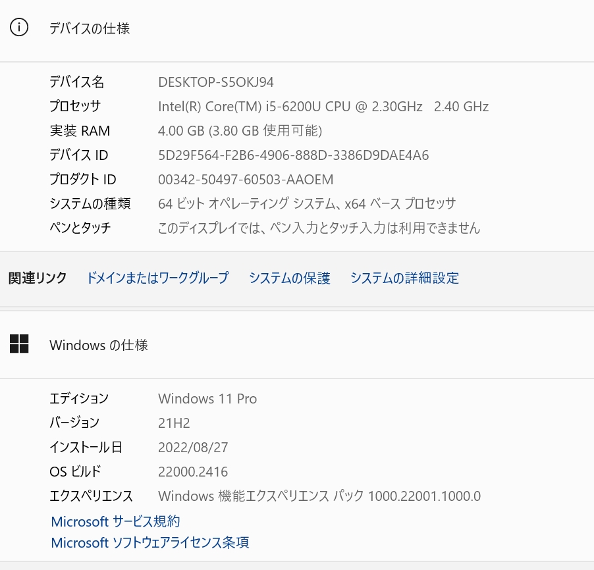Open the システムの詳細設定 link
Image resolution: width=594 pixels, height=570 pixels.
pos(404,278)
